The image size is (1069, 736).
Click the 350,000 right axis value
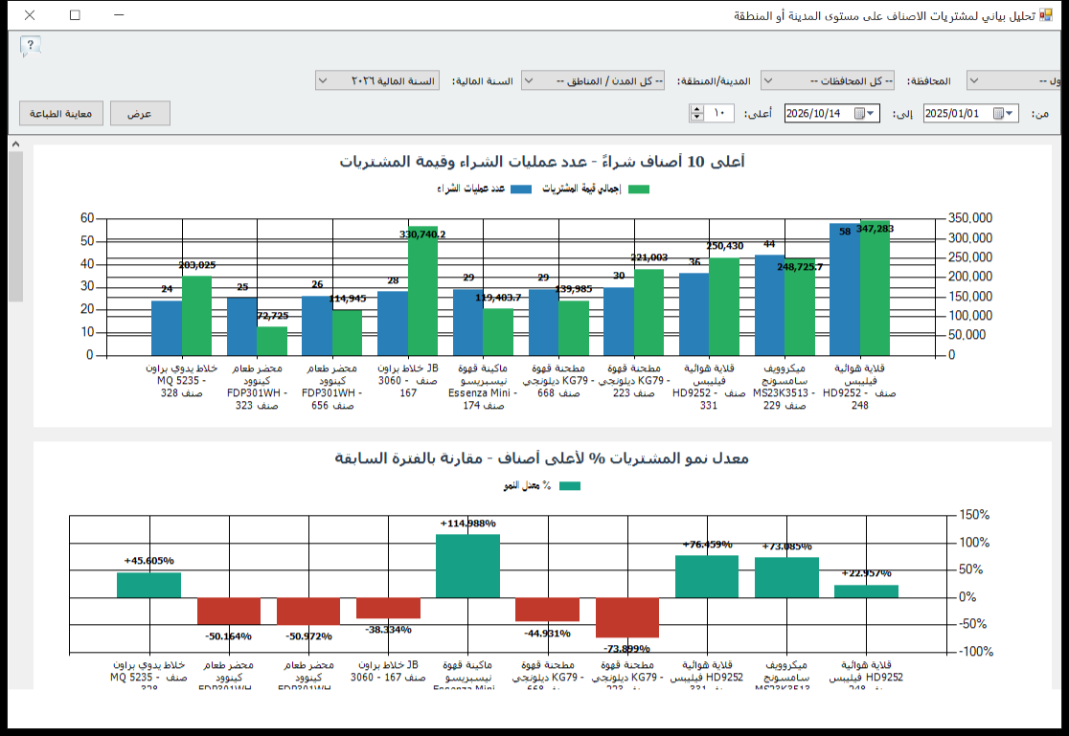coord(970,218)
